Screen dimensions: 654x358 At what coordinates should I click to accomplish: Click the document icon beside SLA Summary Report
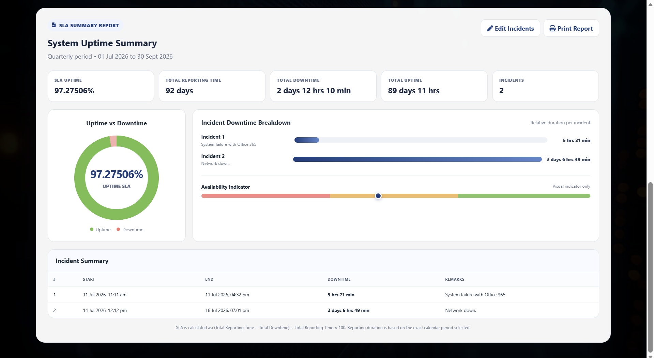(x=54, y=25)
